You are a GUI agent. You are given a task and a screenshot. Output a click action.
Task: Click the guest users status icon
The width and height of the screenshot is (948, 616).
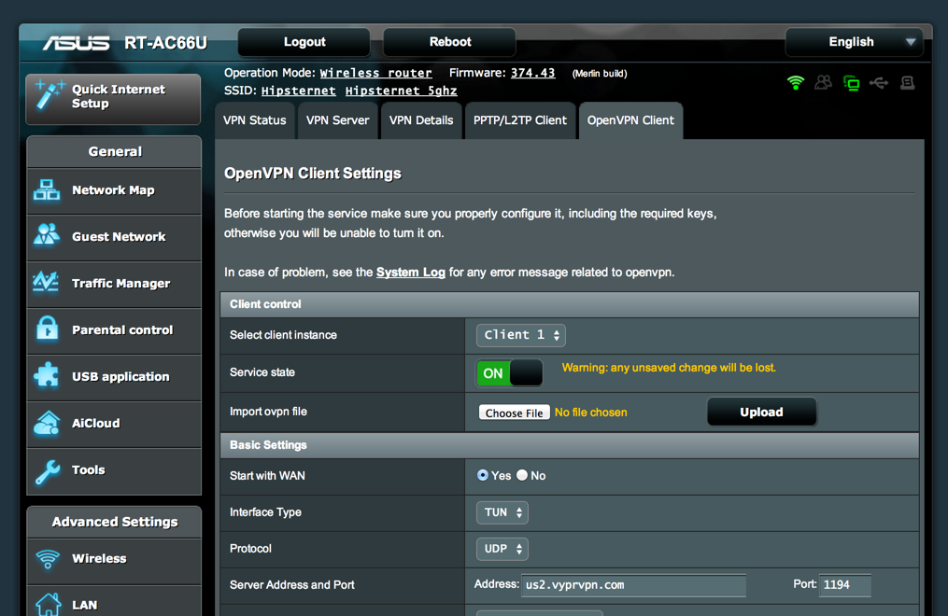click(x=823, y=83)
